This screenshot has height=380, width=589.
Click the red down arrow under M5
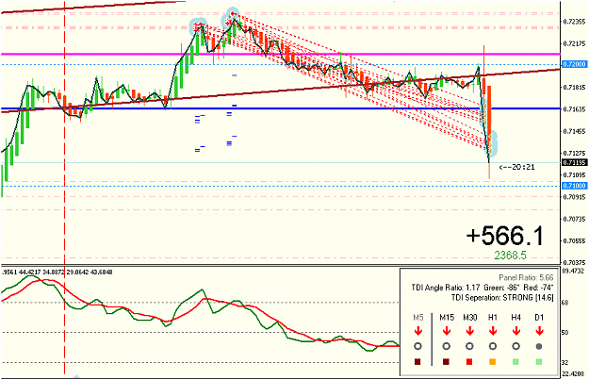(418, 331)
